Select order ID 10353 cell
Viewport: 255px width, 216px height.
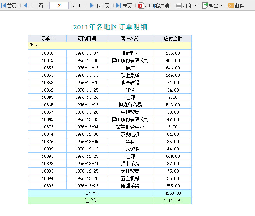[x=47, y=75]
